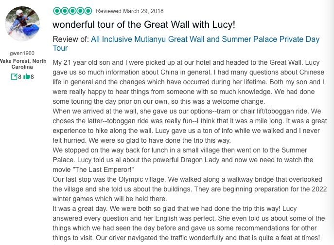The image size is (334, 245).
Task: Click the contributions count next to the pencil
Action: click(19, 76)
